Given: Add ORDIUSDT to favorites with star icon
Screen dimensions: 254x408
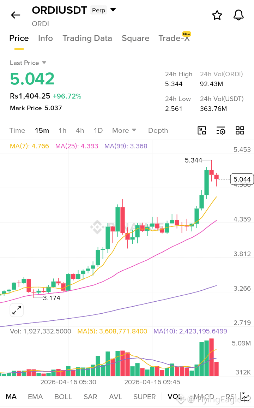Looking at the screenshot, I should click(x=217, y=15).
